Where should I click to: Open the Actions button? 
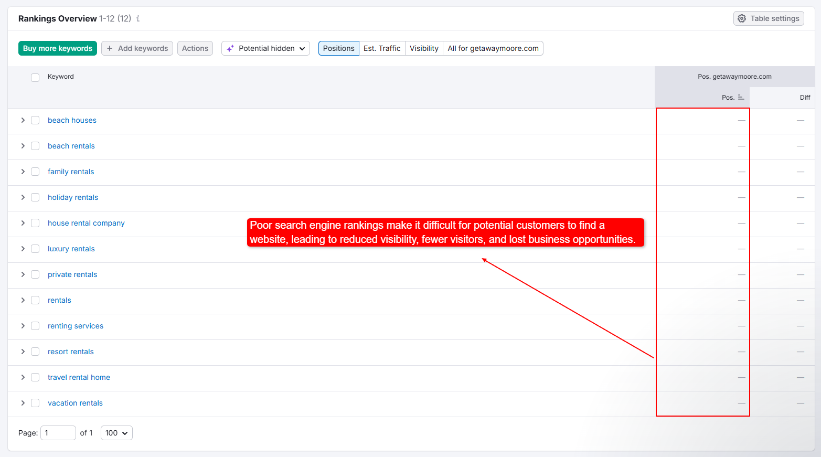tap(195, 48)
